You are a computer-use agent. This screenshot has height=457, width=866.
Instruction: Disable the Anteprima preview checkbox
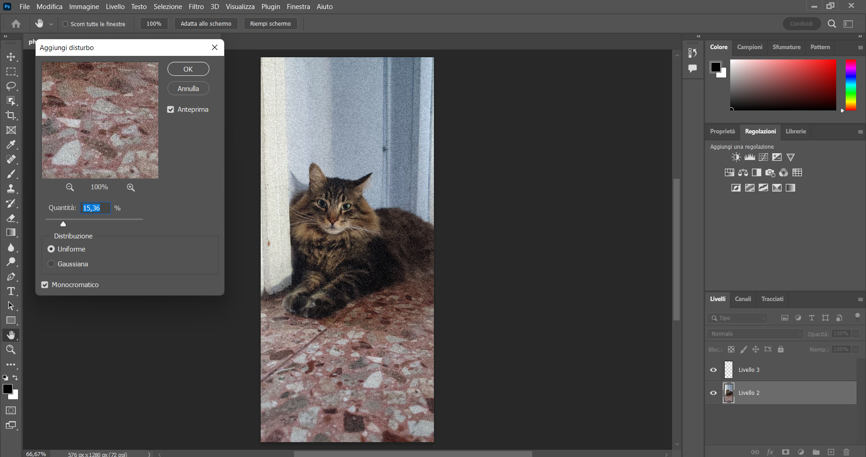(170, 109)
